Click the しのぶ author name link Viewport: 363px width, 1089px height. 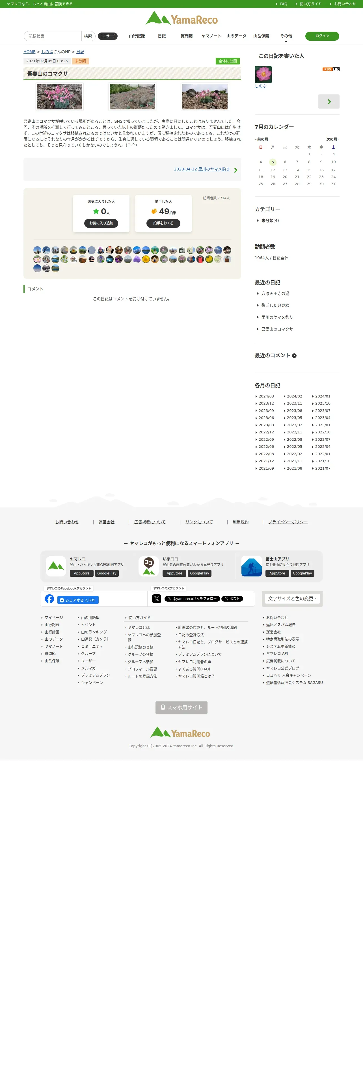261,86
